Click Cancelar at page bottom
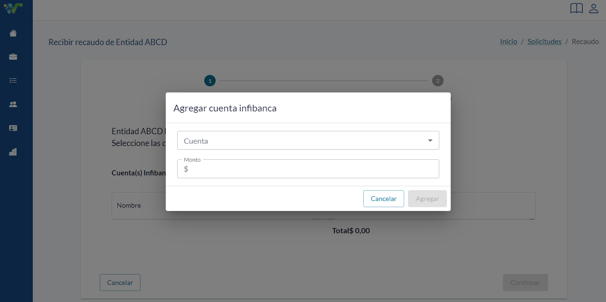 click(x=120, y=283)
